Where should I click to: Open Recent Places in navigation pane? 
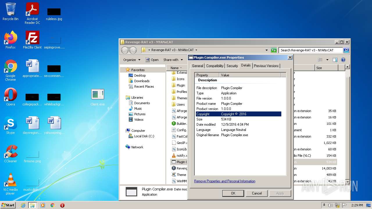coord(144,87)
